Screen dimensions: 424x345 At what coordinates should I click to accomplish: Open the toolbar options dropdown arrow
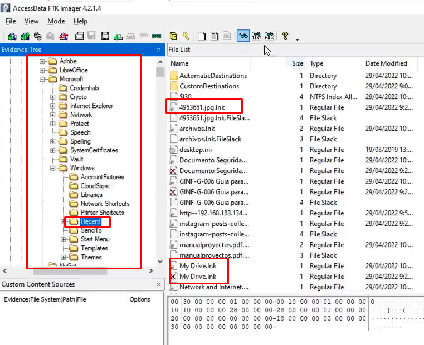click(x=297, y=40)
